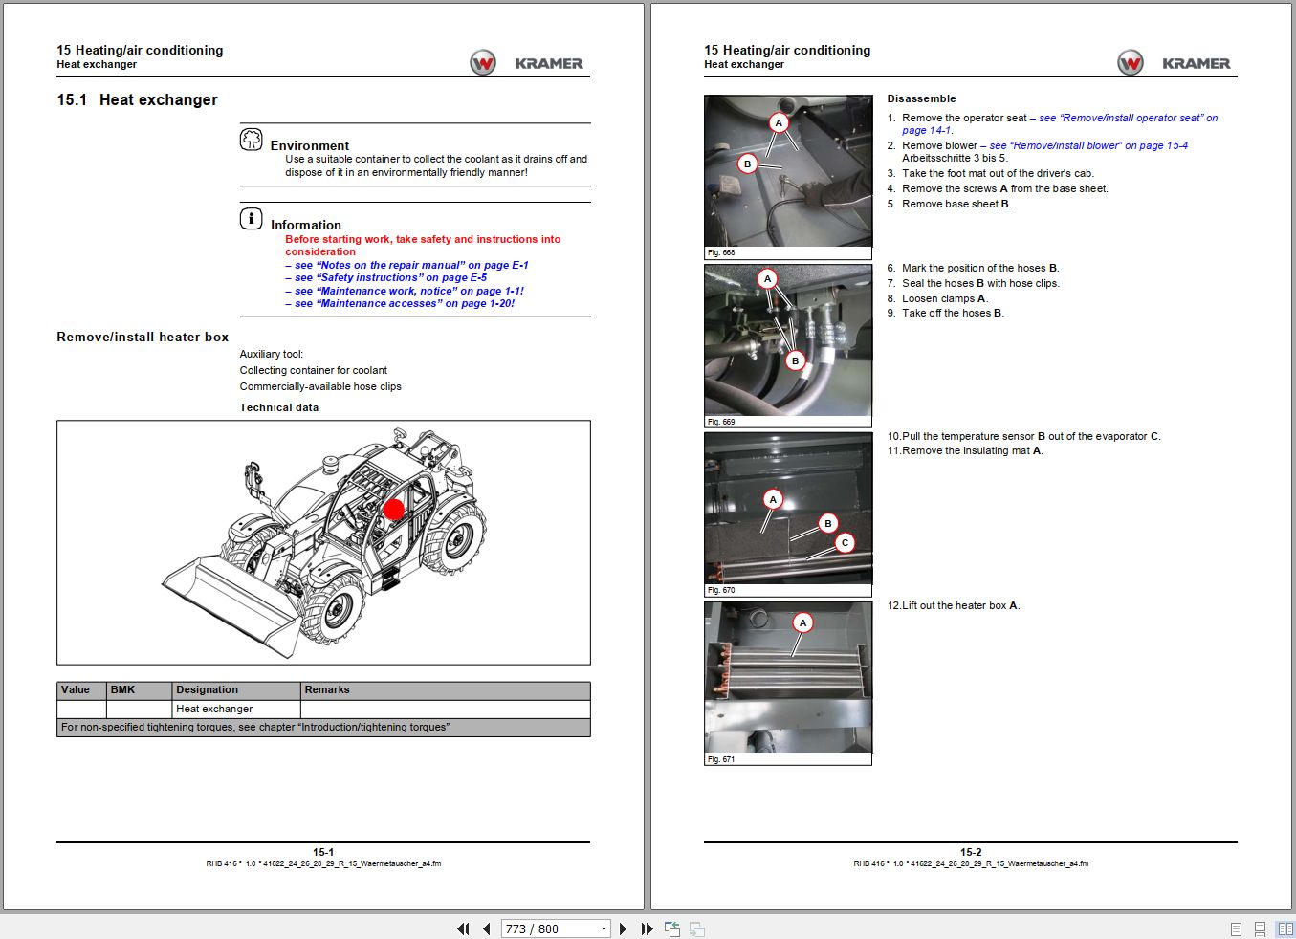The width and height of the screenshot is (1296, 939).
Task: Go back one page with previous page arrow
Action: [486, 928]
